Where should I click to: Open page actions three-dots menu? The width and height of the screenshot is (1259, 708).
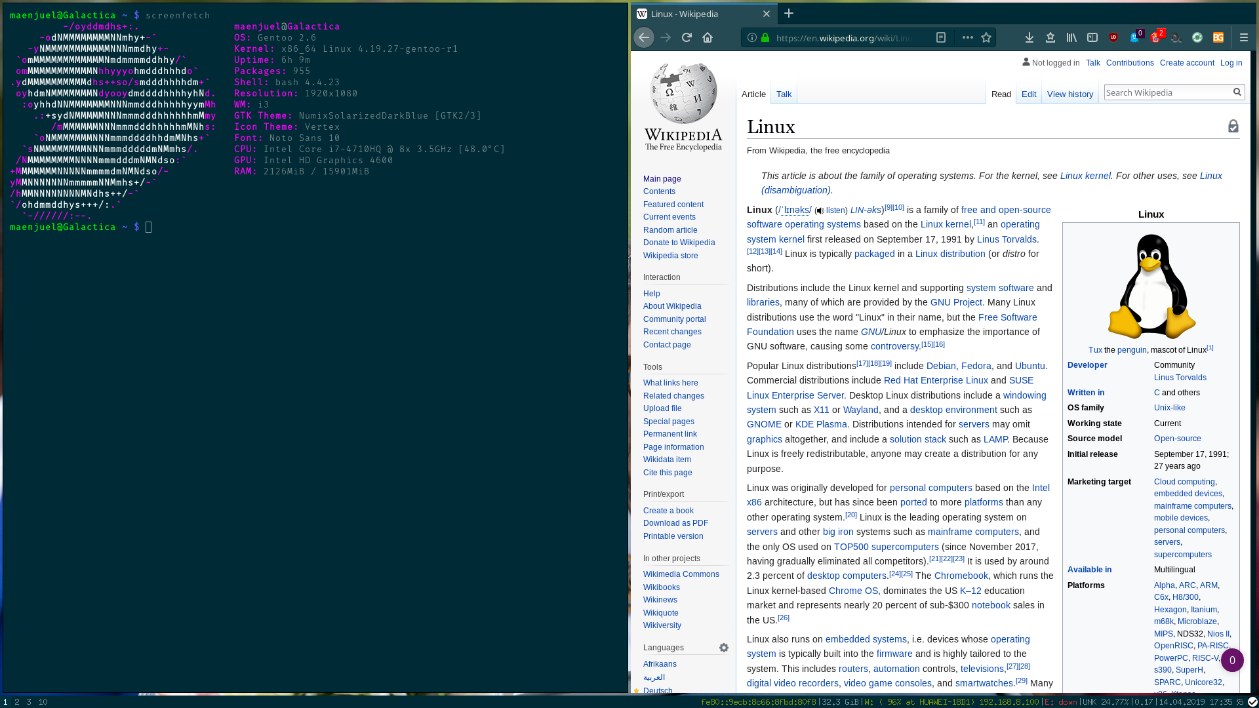pos(967,37)
